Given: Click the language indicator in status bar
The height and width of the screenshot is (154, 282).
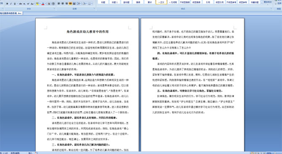Looking at the screenshot, I should tap(15, 153).
